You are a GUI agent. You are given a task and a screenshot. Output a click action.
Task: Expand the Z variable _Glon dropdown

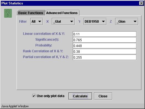(x=127, y=22)
